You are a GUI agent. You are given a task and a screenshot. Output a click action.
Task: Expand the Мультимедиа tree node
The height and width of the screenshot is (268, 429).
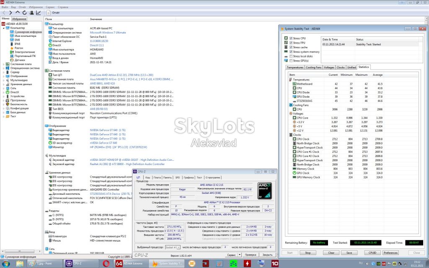pyautogui.click(x=3, y=80)
